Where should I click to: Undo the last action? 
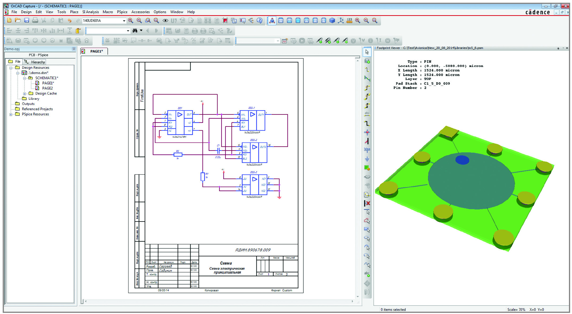[x=70, y=20]
